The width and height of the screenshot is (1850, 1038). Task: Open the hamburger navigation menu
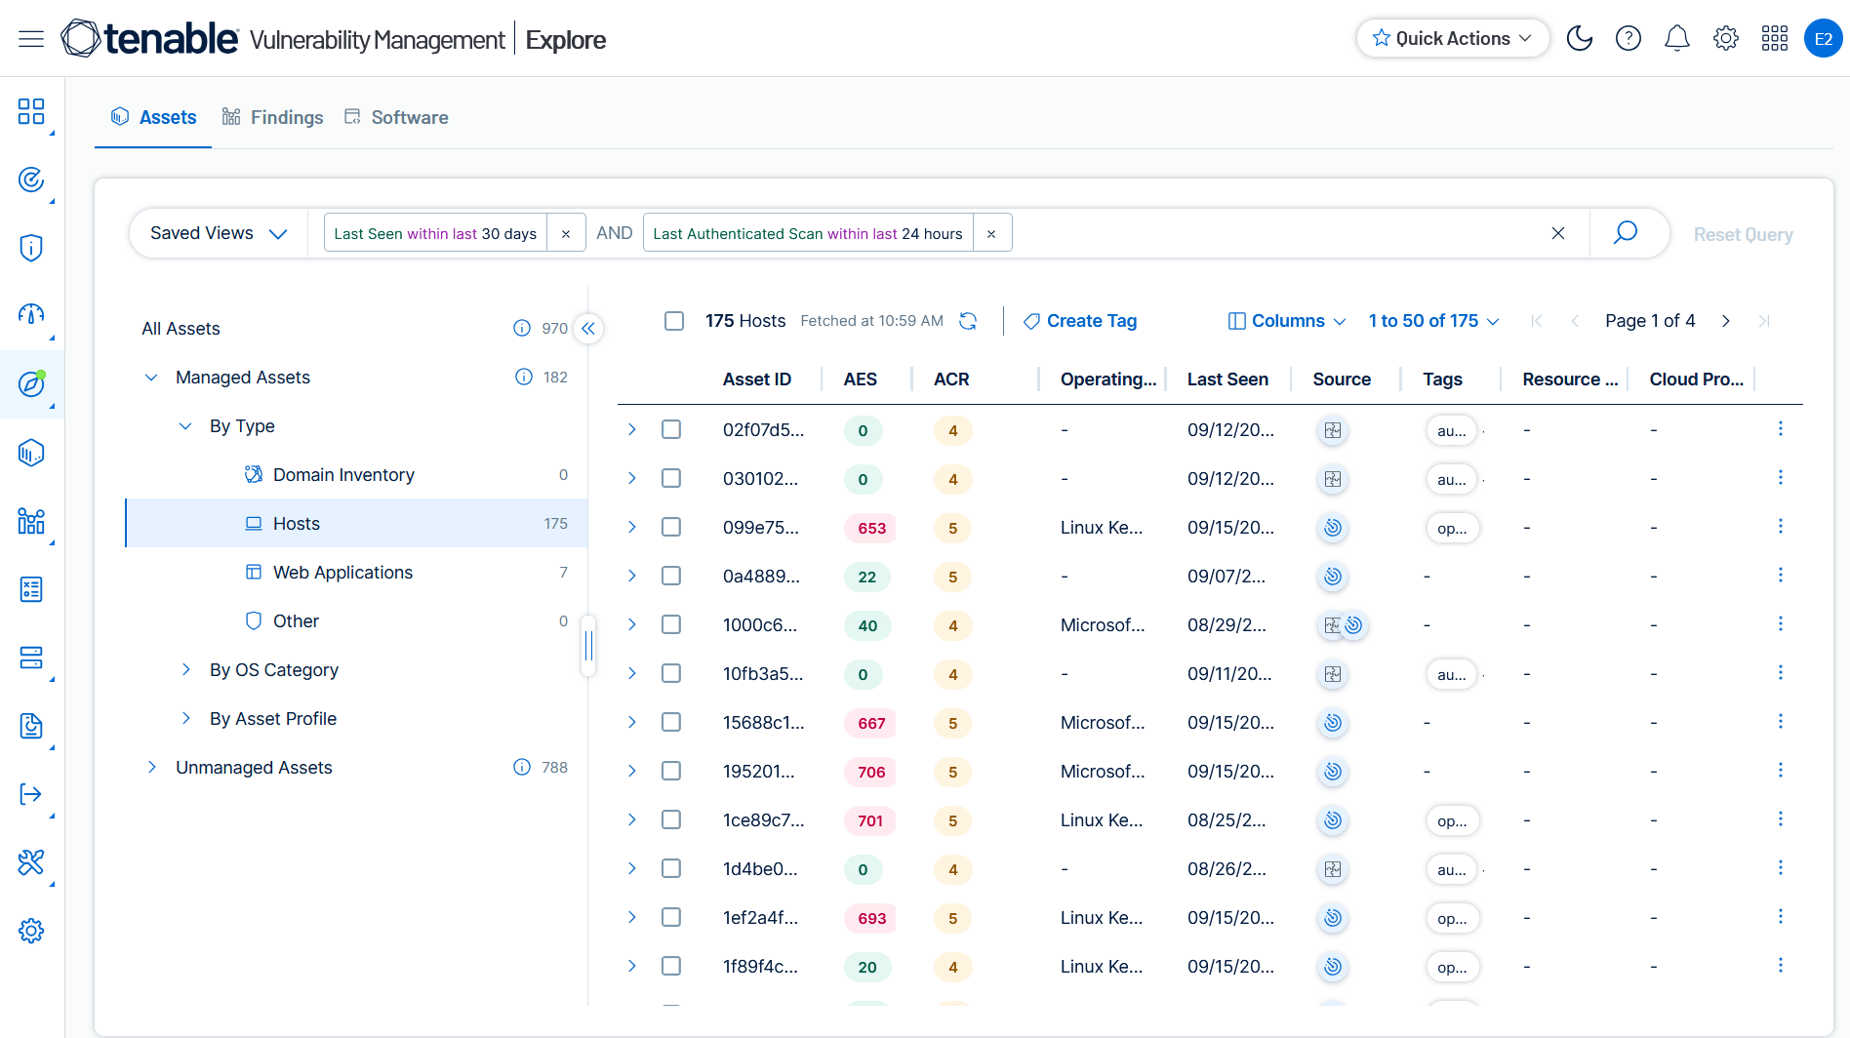tap(31, 39)
